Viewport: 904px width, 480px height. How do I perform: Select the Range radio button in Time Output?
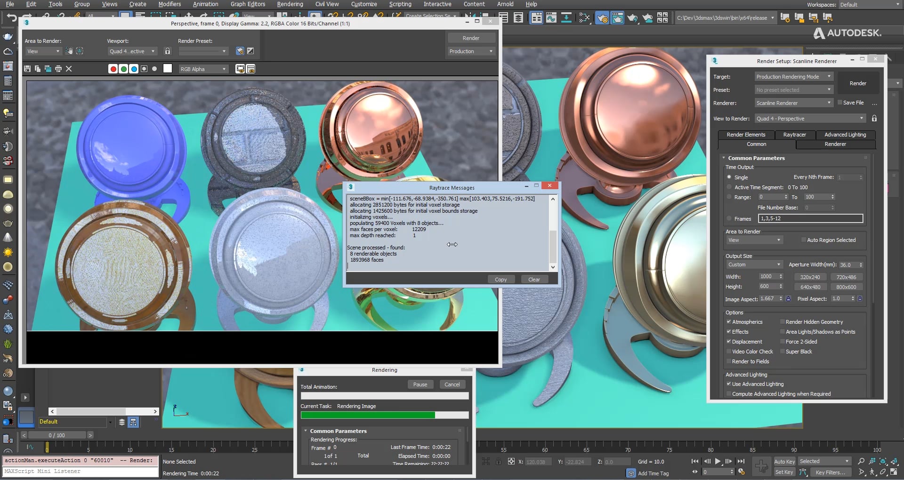[x=729, y=197]
